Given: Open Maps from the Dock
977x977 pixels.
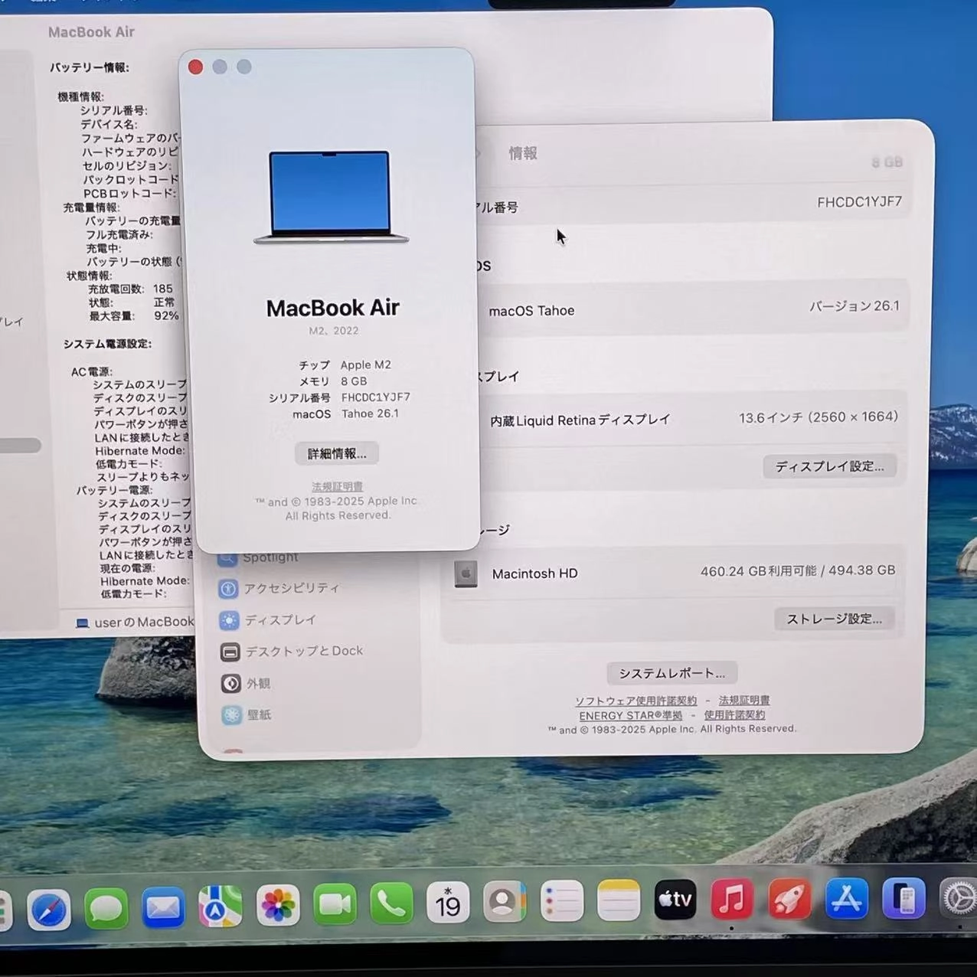Looking at the screenshot, I should [221, 906].
